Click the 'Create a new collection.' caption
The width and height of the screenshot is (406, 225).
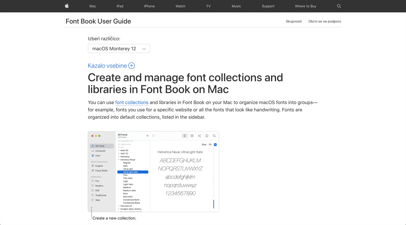click(x=114, y=218)
